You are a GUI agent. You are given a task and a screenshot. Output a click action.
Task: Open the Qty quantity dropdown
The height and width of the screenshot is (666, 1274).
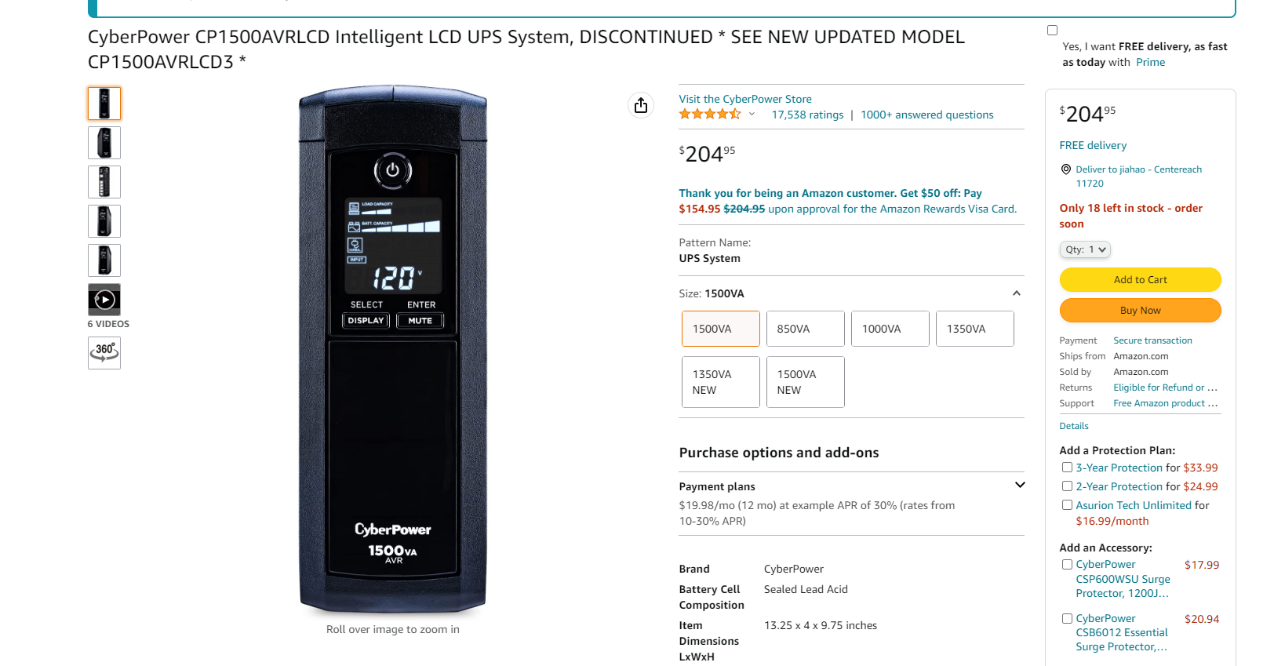(x=1085, y=249)
